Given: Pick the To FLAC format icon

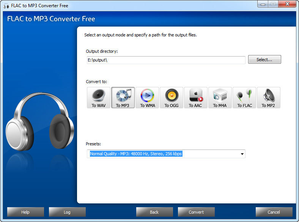Looking at the screenshot, I should pyautogui.click(x=244, y=98).
